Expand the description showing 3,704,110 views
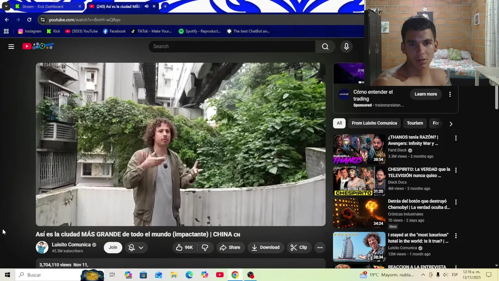The image size is (499, 281). click(x=180, y=263)
